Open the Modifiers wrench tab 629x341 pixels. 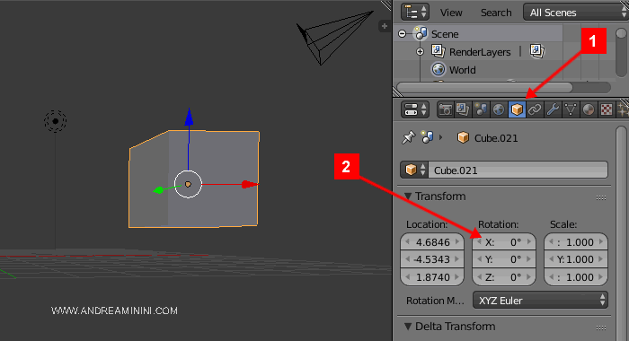point(553,109)
